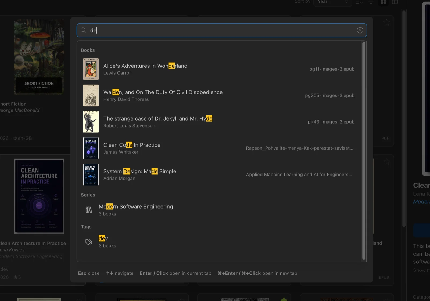Viewport: 430px width, 301px height.
Task: Click Adrian Morgan author text
Action: click(119, 178)
